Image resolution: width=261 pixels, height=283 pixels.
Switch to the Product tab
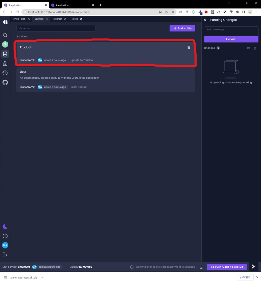click(57, 19)
